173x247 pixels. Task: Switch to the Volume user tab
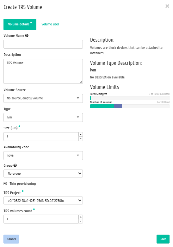50,24
